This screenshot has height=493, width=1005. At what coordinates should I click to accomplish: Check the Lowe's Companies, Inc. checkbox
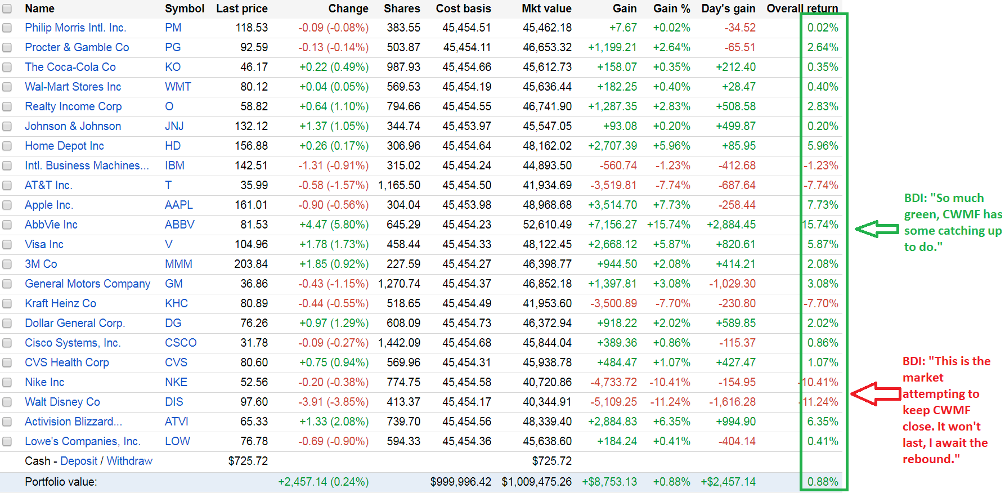click(7, 442)
